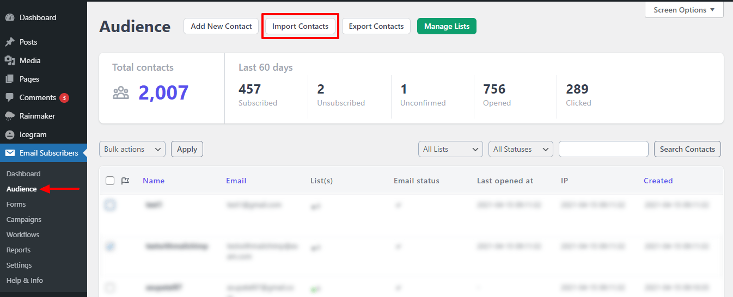Click the Import Contacts button
The width and height of the screenshot is (733, 297).
300,26
